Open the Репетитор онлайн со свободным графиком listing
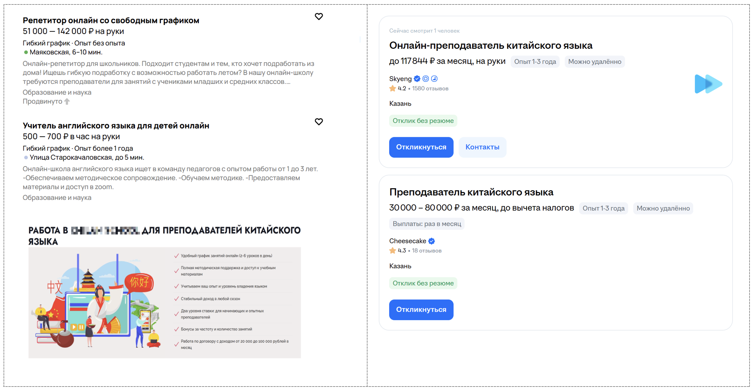 (x=111, y=21)
